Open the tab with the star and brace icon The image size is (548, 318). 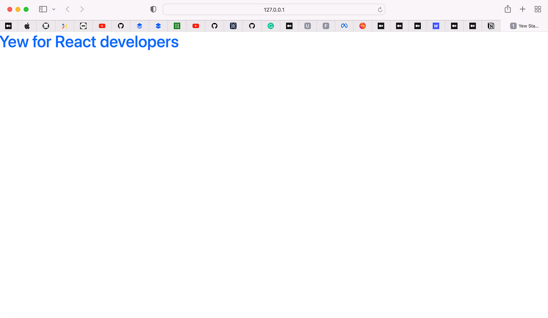click(x=65, y=26)
